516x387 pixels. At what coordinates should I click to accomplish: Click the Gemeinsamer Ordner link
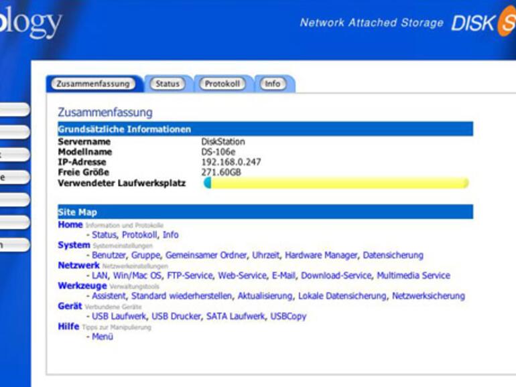pos(206,255)
